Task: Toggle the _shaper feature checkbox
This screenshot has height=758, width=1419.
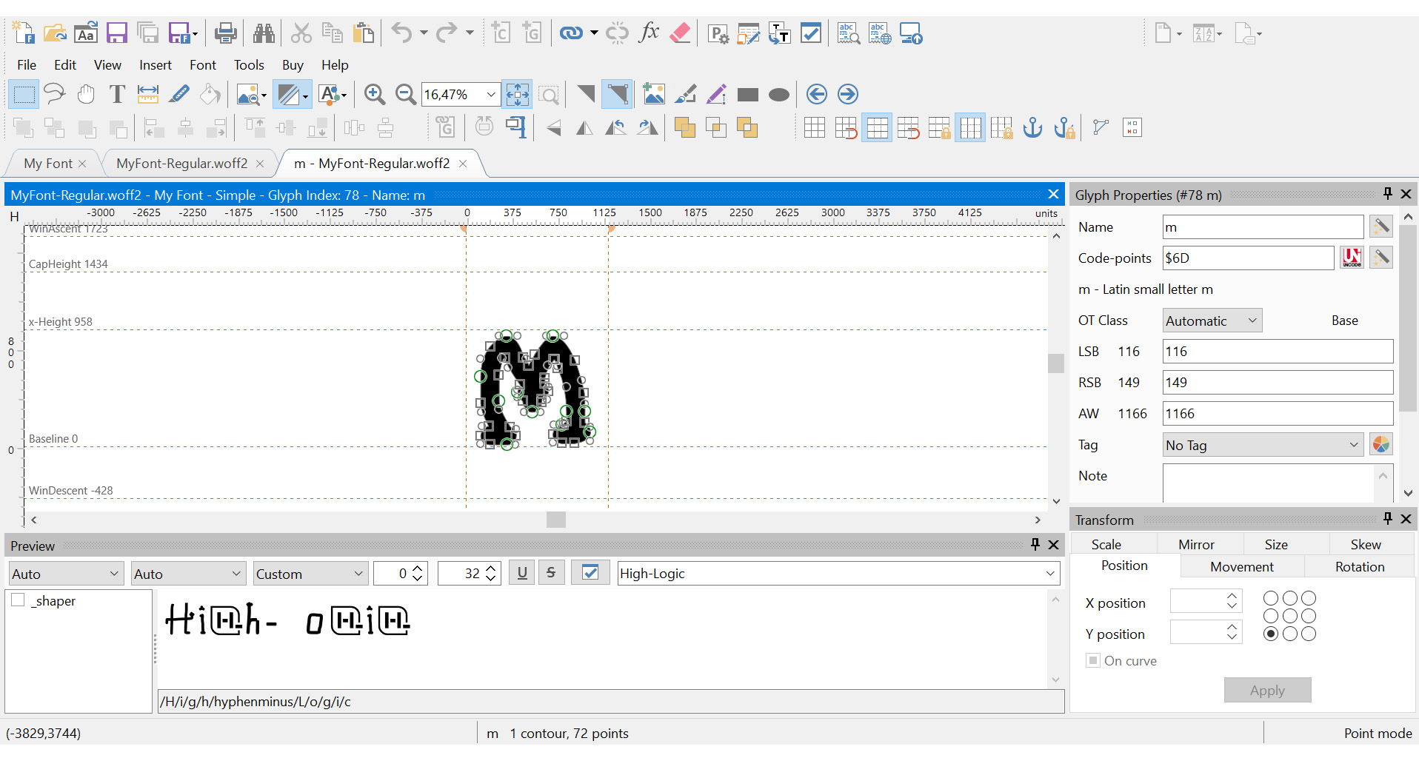Action: point(19,600)
